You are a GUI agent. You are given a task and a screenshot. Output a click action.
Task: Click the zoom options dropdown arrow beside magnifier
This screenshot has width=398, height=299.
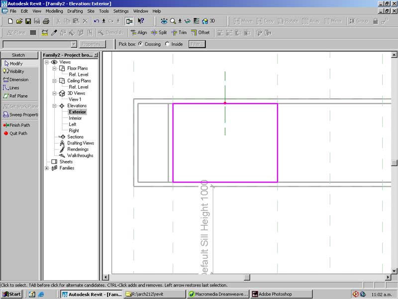(180, 21)
